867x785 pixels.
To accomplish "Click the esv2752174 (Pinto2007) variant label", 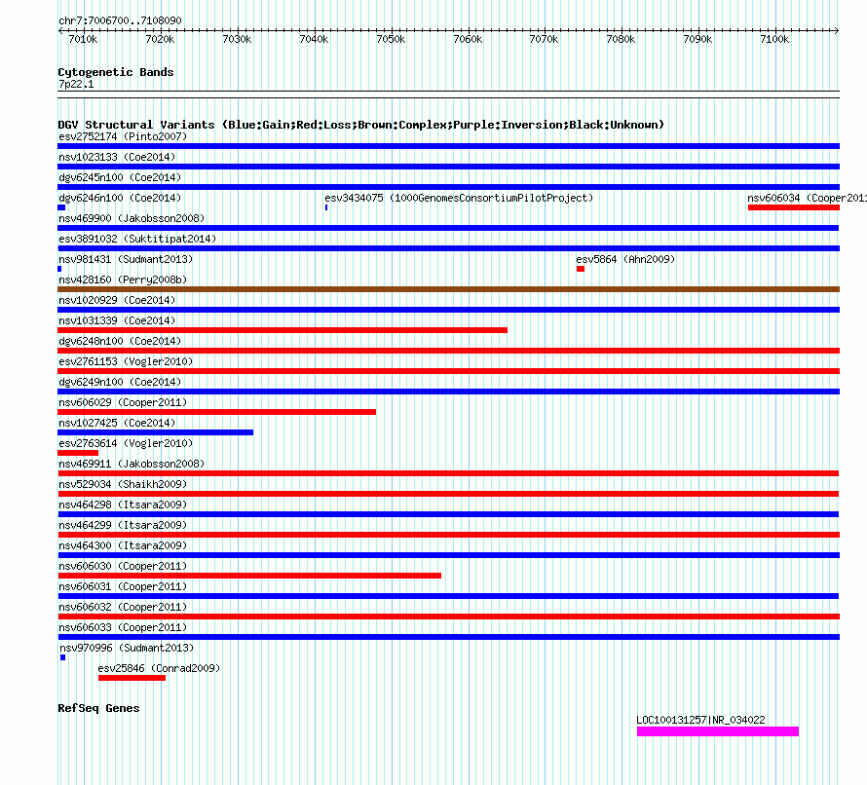I will [123, 136].
